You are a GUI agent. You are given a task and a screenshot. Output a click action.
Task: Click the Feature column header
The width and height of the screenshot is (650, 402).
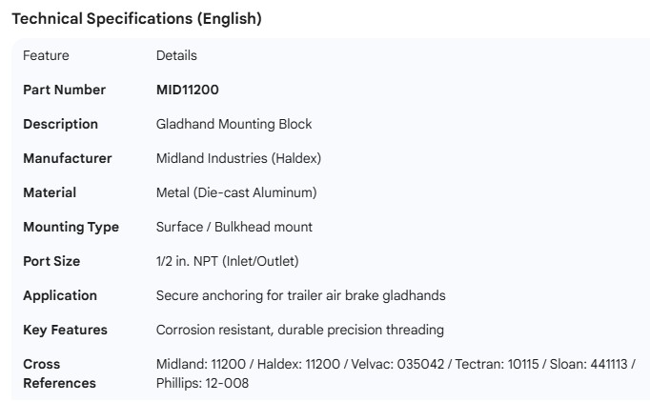[46, 56]
